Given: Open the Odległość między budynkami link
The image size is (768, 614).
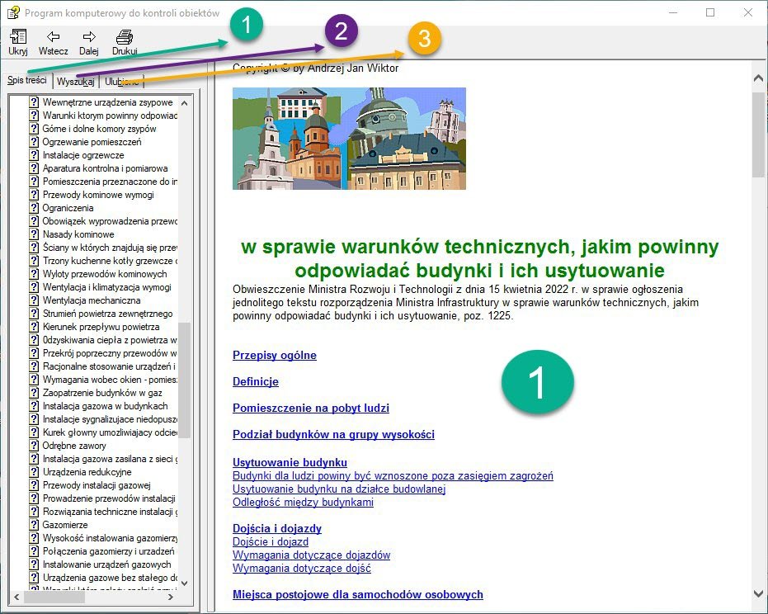Looking at the screenshot, I should point(303,502).
